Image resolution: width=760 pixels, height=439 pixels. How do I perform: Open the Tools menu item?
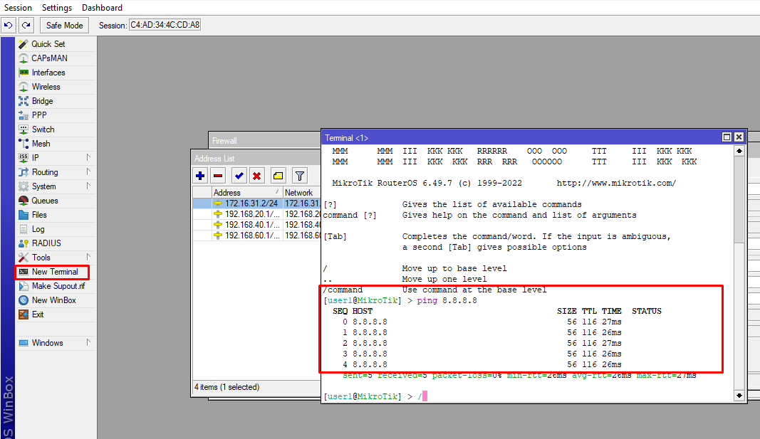tap(56, 258)
